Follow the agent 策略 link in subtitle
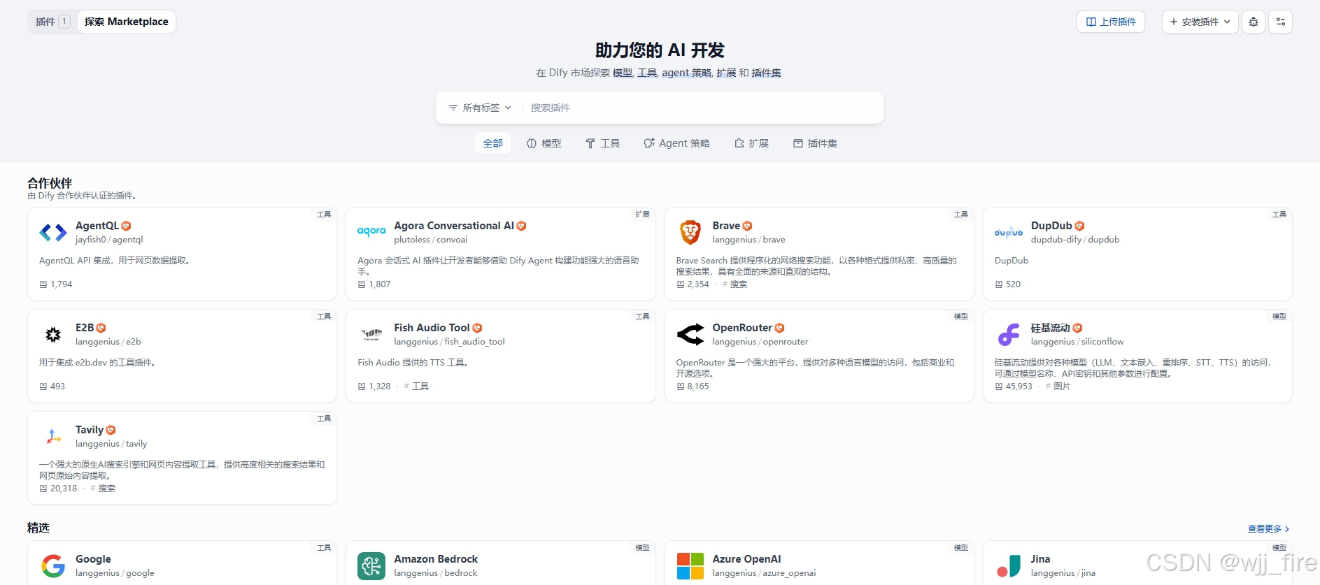 coord(687,73)
